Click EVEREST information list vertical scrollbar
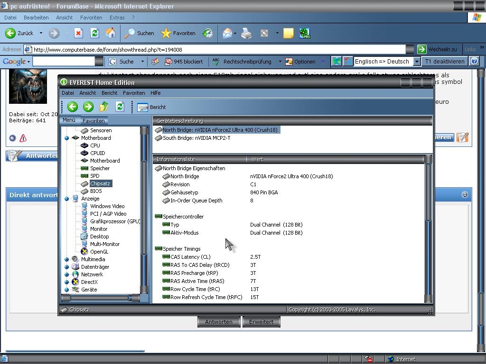The height and width of the screenshot is (364, 486). tap(428, 229)
